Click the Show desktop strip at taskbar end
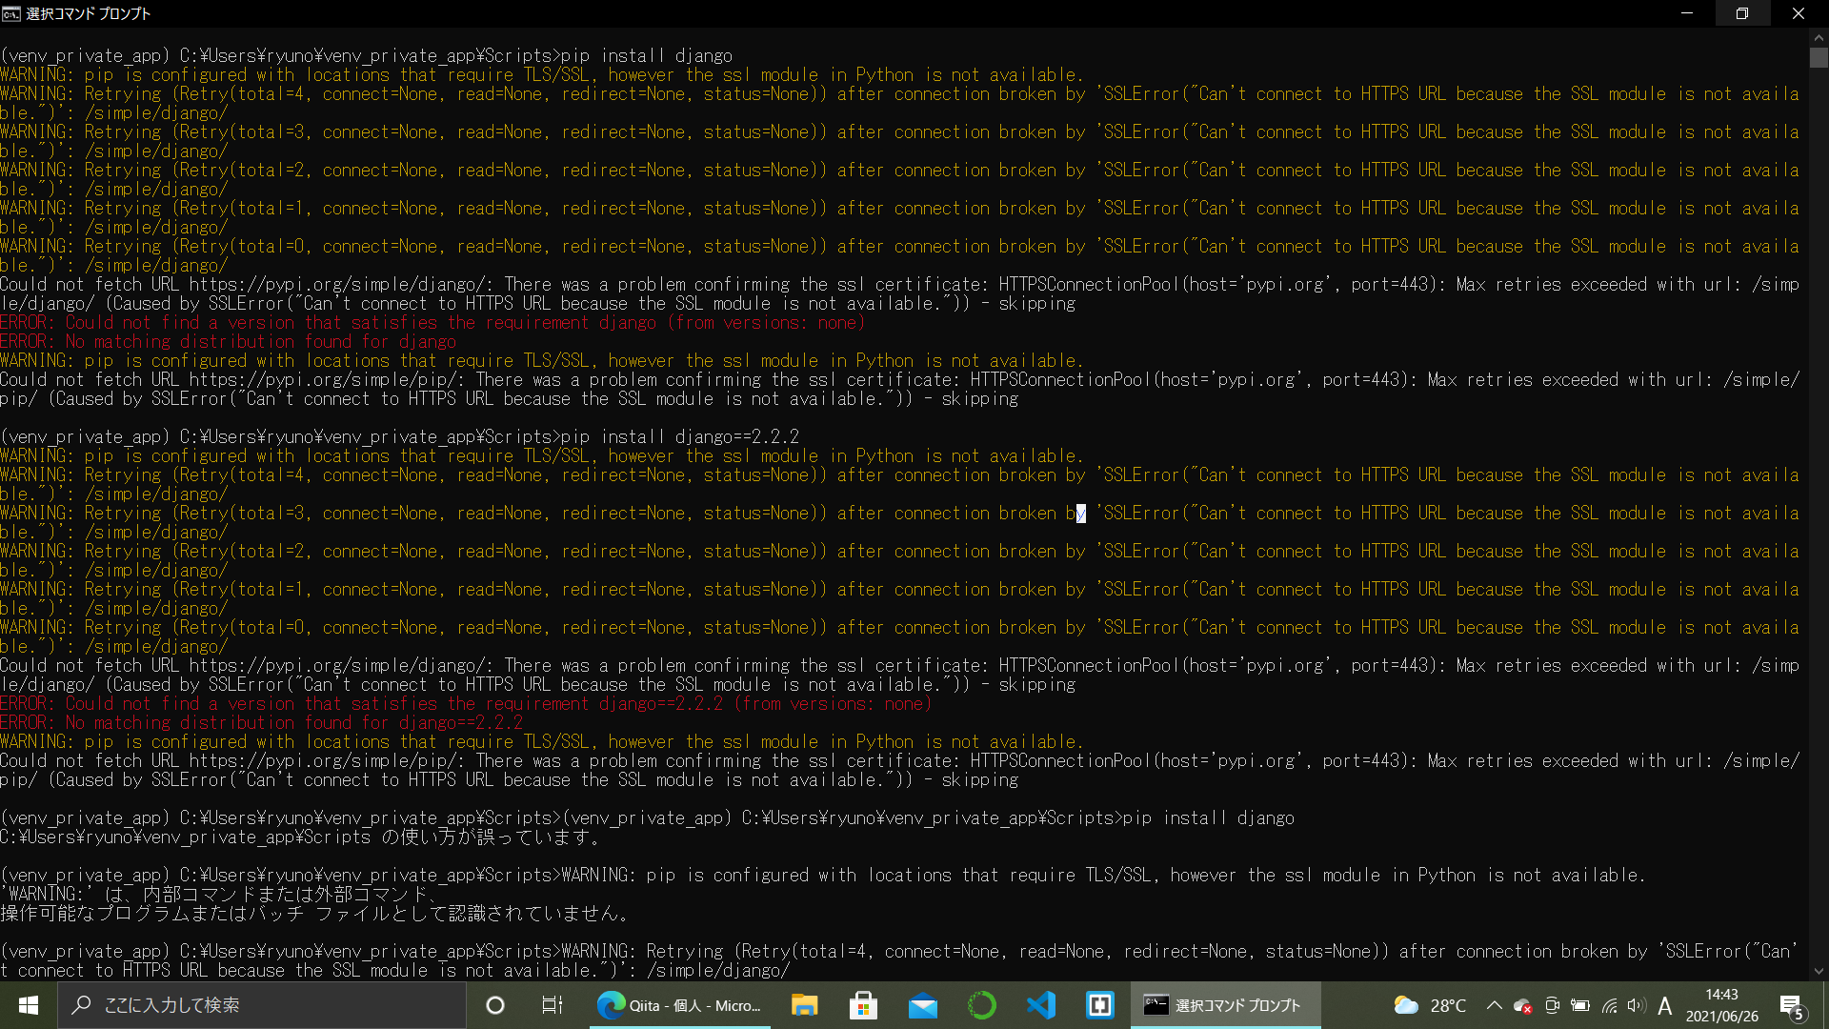 [1825, 1005]
